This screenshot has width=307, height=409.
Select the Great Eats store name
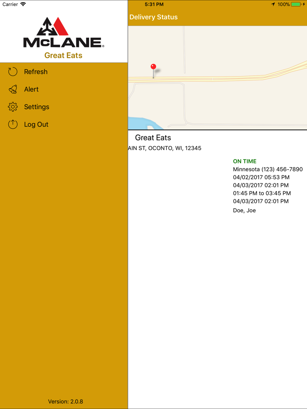point(153,138)
